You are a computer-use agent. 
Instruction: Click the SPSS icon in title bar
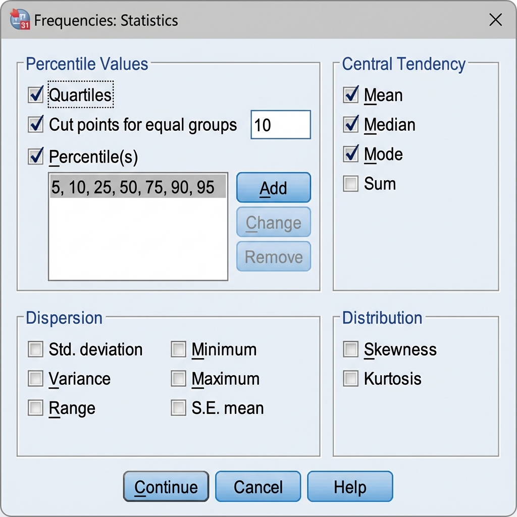(x=20, y=20)
